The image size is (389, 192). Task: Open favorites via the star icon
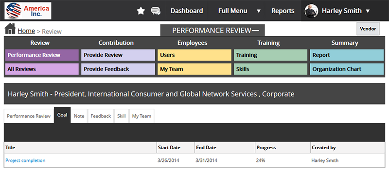[x=141, y=11]
